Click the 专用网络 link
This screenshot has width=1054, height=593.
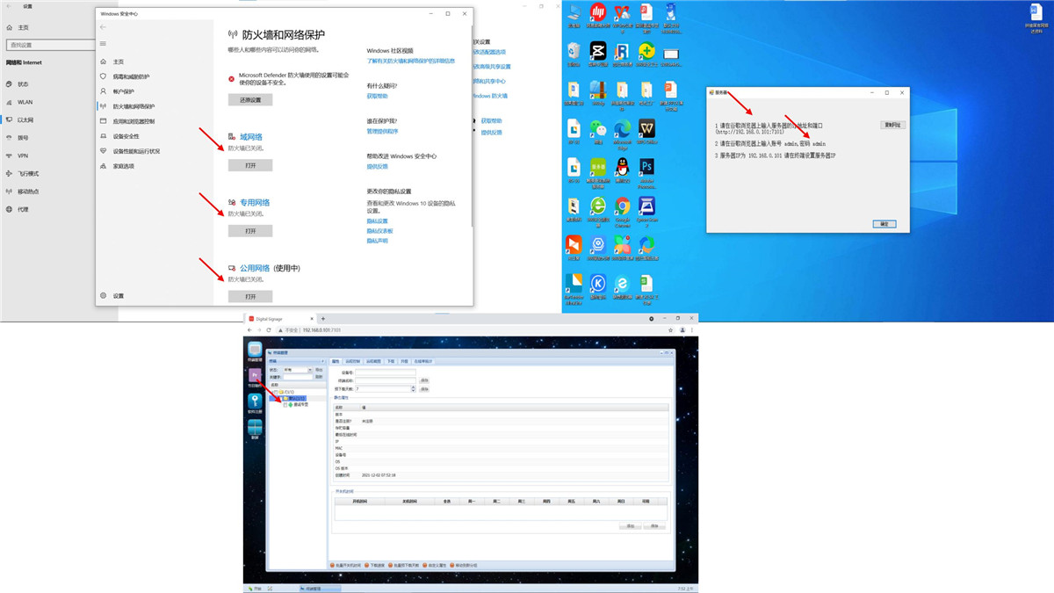pyautogui.click(x=255, y=202)
